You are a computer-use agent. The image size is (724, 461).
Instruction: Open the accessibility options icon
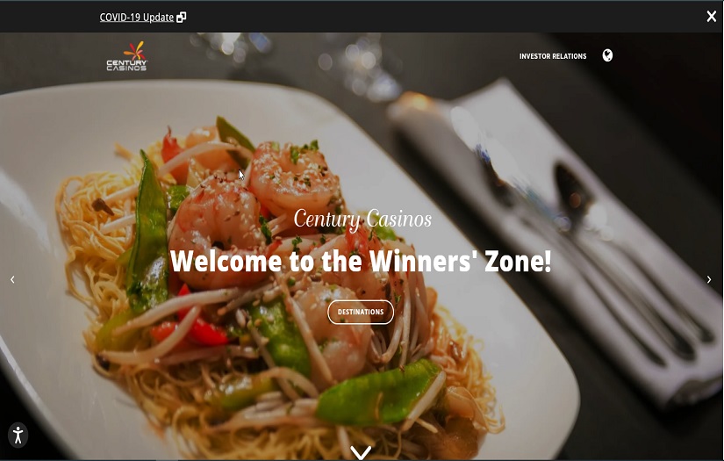18,436
